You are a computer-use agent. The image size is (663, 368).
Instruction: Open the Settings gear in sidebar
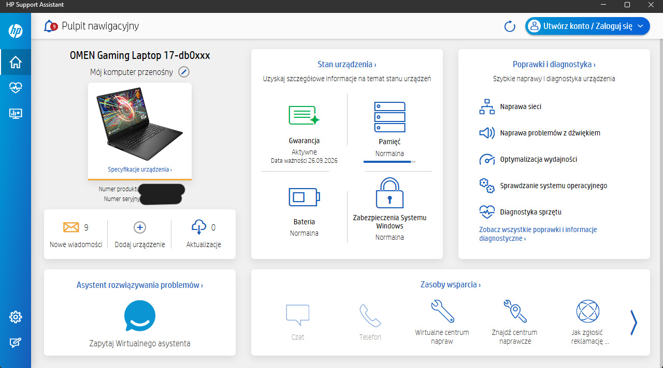16,317
